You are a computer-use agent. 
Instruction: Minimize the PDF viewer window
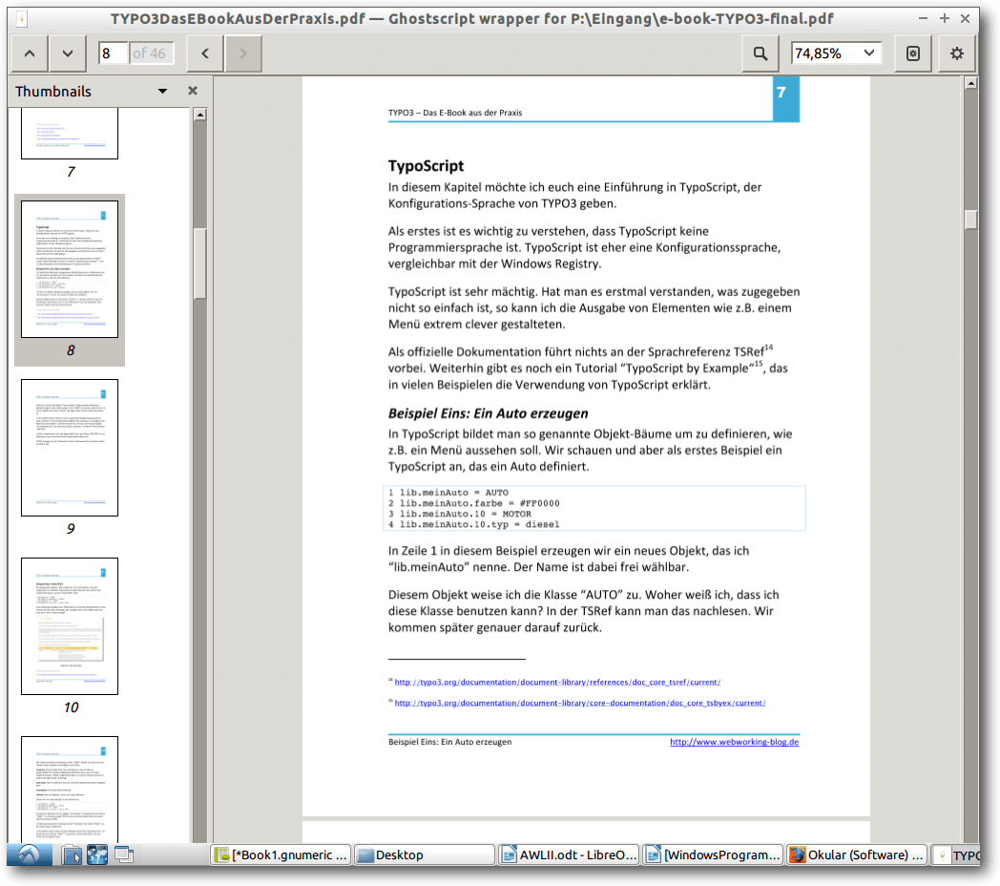(923, 19)
